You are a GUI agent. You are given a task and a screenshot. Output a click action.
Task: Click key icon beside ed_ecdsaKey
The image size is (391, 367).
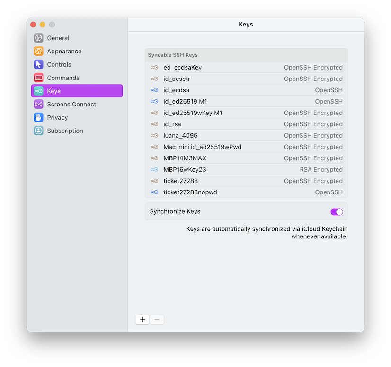click(x=154, y=67)
